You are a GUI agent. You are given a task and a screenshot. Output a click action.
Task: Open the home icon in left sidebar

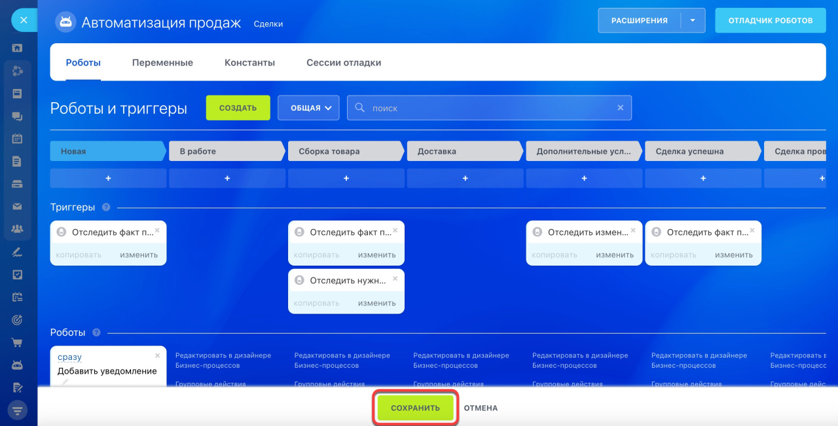18,48
